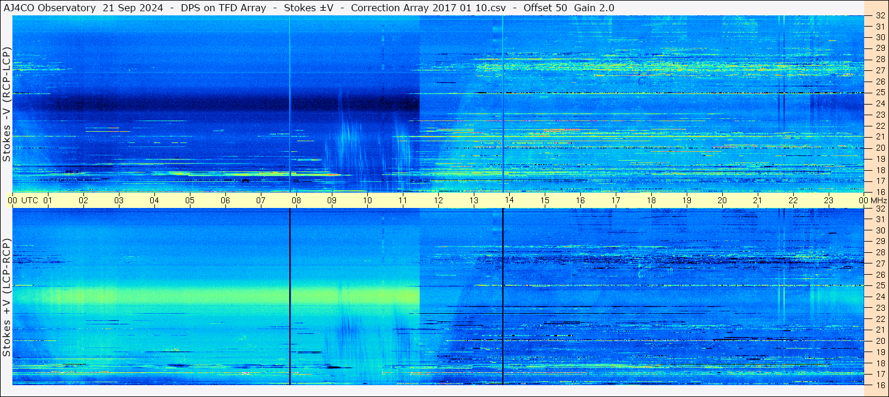Select the 14 hour tick on time axis
Image resolution: width=889 pixels, height=397 pixels.
509,200
